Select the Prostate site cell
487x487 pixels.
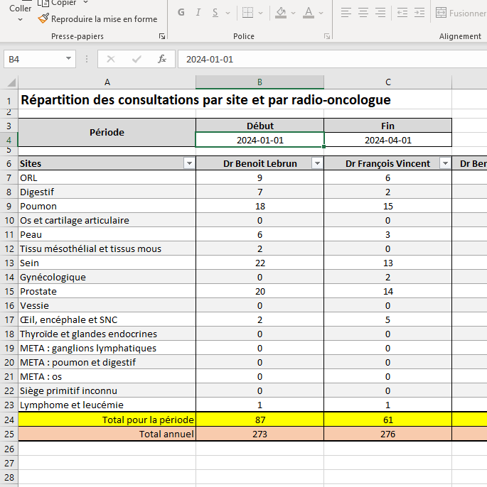pos(107,291)
